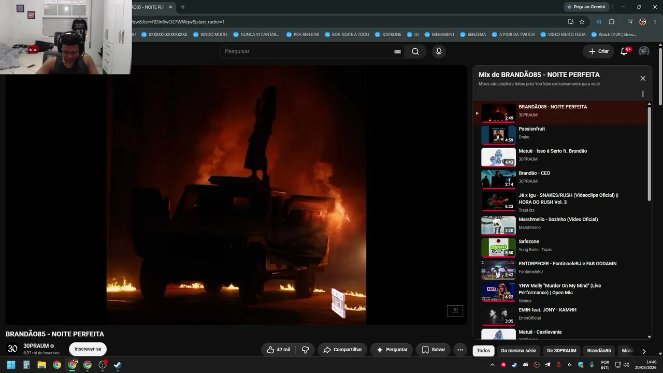Viewport: 663px width, 373px height.
Task: Open the YouTube account avatar menu
Action: point(644,51)
